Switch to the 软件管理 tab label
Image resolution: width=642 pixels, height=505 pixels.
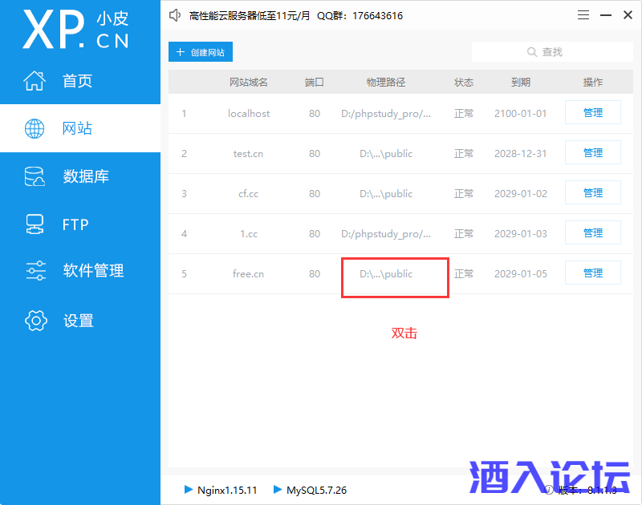[93, 271]
